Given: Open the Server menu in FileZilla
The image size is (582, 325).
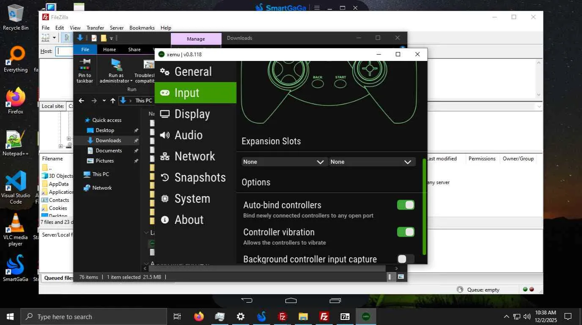Looking at the screenshot, I should tap(117, 28).
